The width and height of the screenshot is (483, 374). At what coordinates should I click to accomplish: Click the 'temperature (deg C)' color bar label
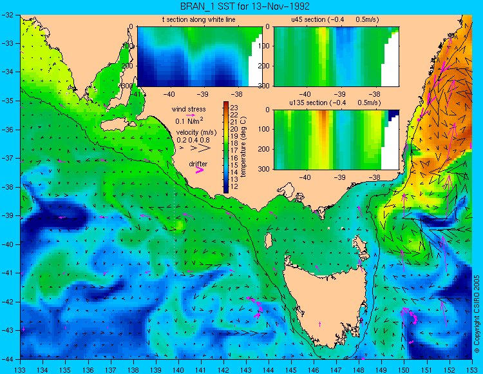point(243,147)
